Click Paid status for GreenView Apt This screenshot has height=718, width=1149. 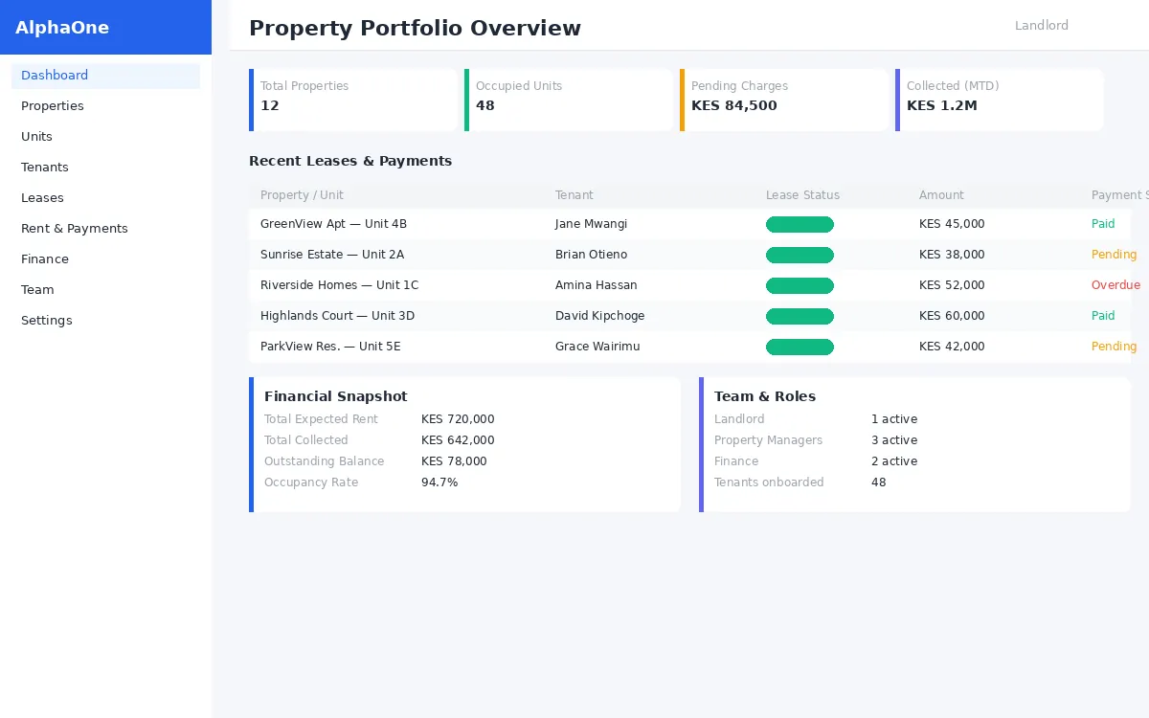(1103, 224)
